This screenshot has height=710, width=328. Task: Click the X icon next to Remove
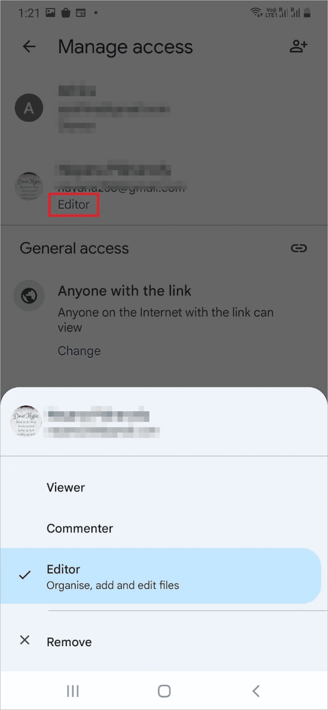click(x=25, y=640)
